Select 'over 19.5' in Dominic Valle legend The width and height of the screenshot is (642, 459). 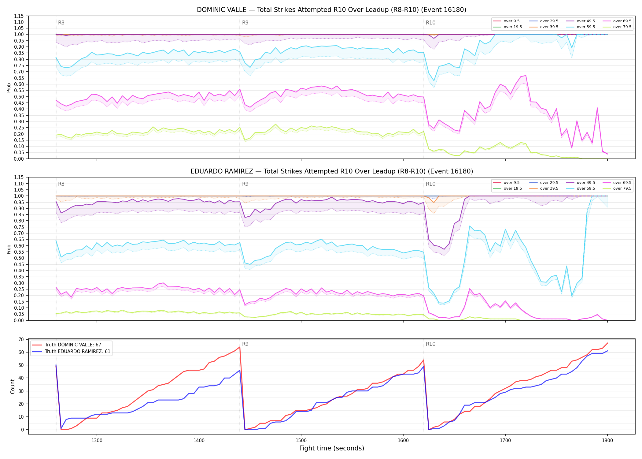(x=507, y=27)
